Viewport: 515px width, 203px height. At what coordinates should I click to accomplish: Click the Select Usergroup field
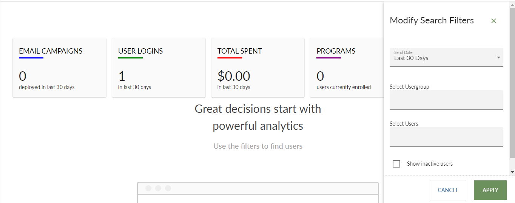pyautogui.click(x=446, y=100)
